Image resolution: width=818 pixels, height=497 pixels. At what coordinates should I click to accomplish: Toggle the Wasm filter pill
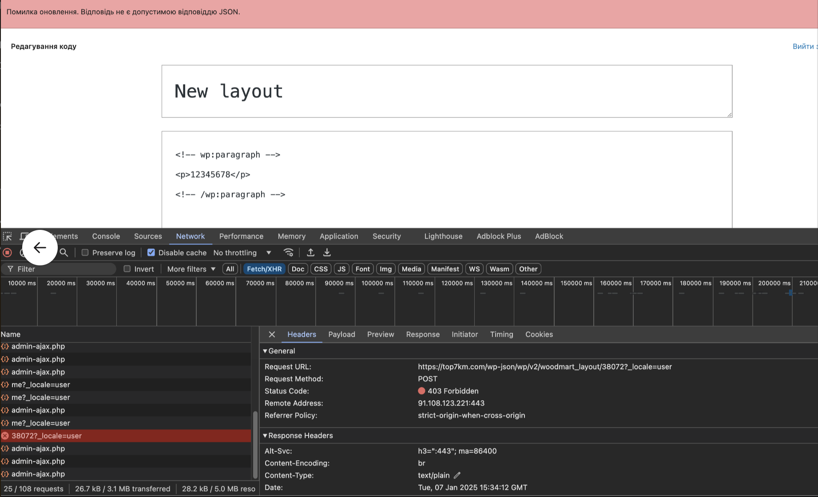pos(500,269)
